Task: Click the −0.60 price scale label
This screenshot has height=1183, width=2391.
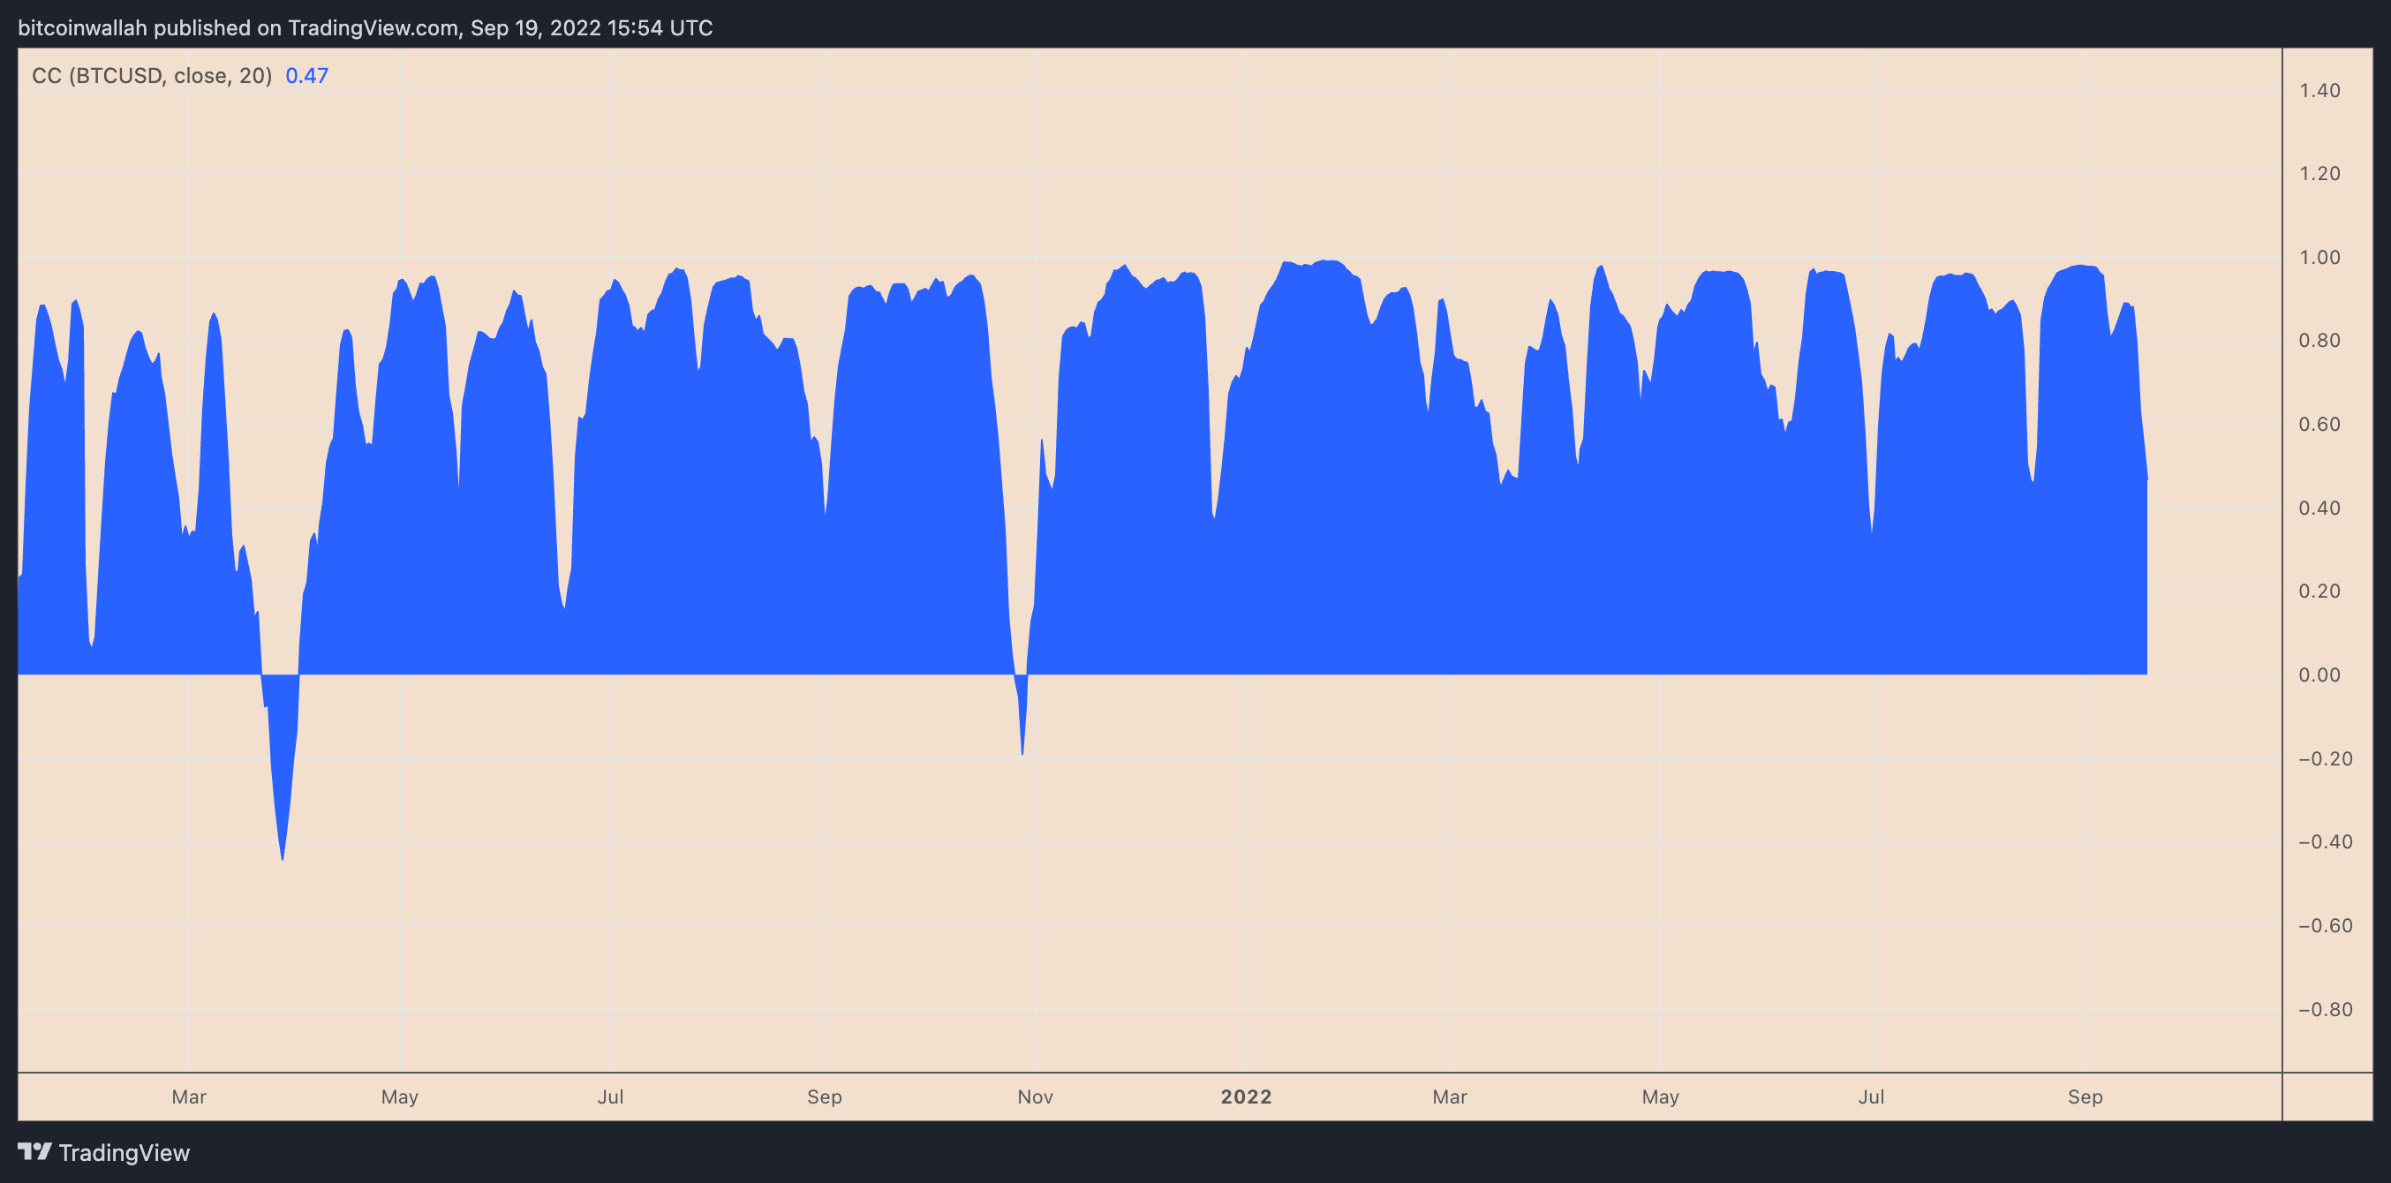Action: point(2325,925)
